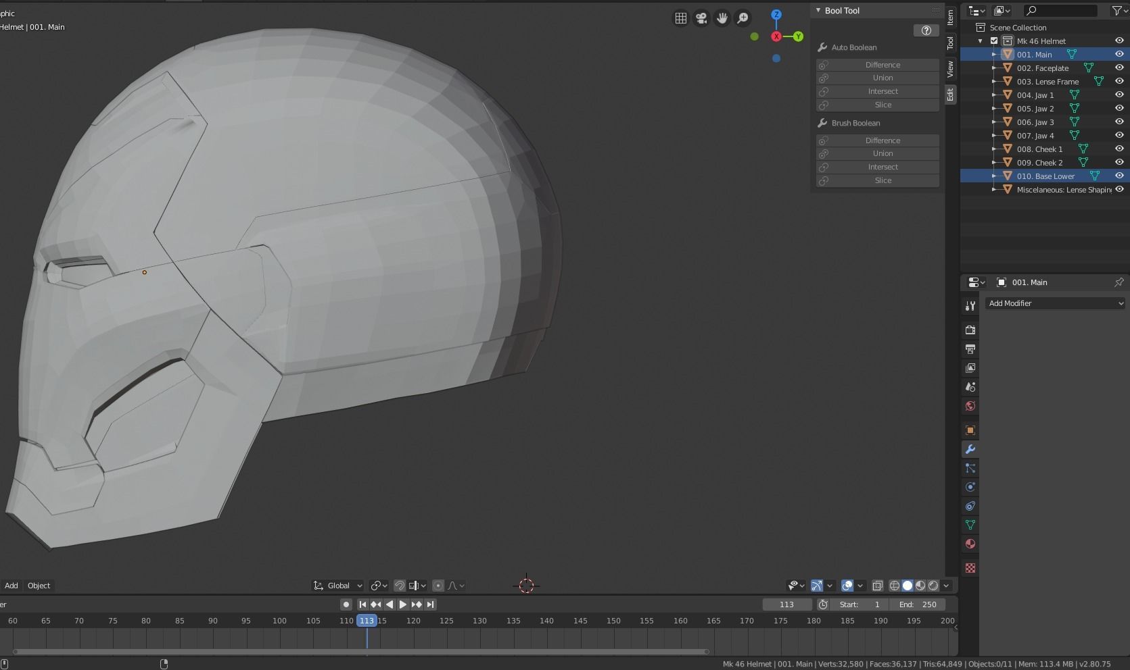Open Object properties orange square tab
The image size is (1130, 670).
click(x=970, y=430)
